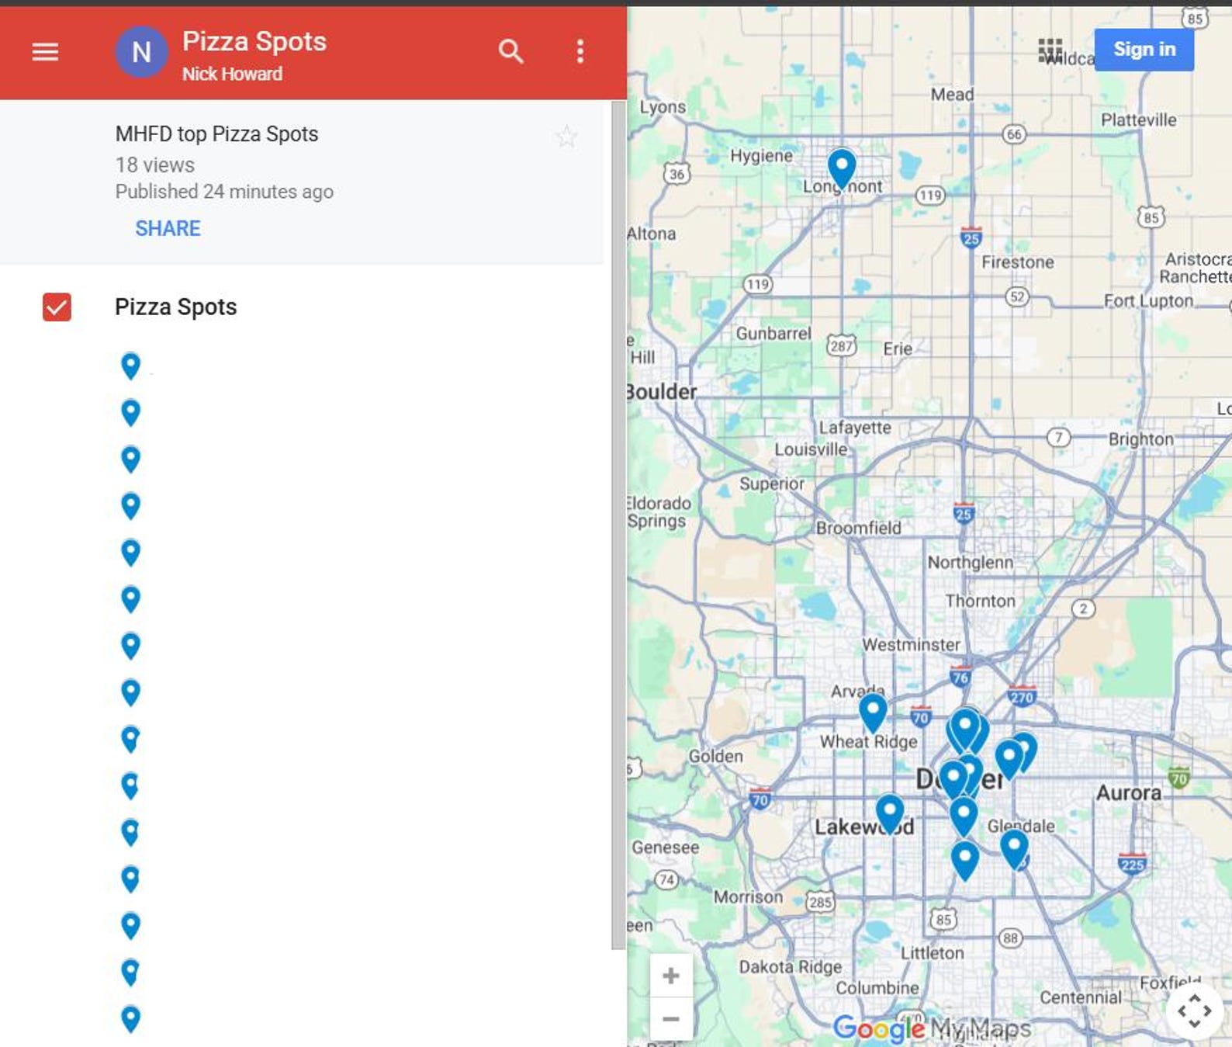Click the Westminster label on the map
This screenshot has height=1047, width=1232.
click(x=912, y=645)
